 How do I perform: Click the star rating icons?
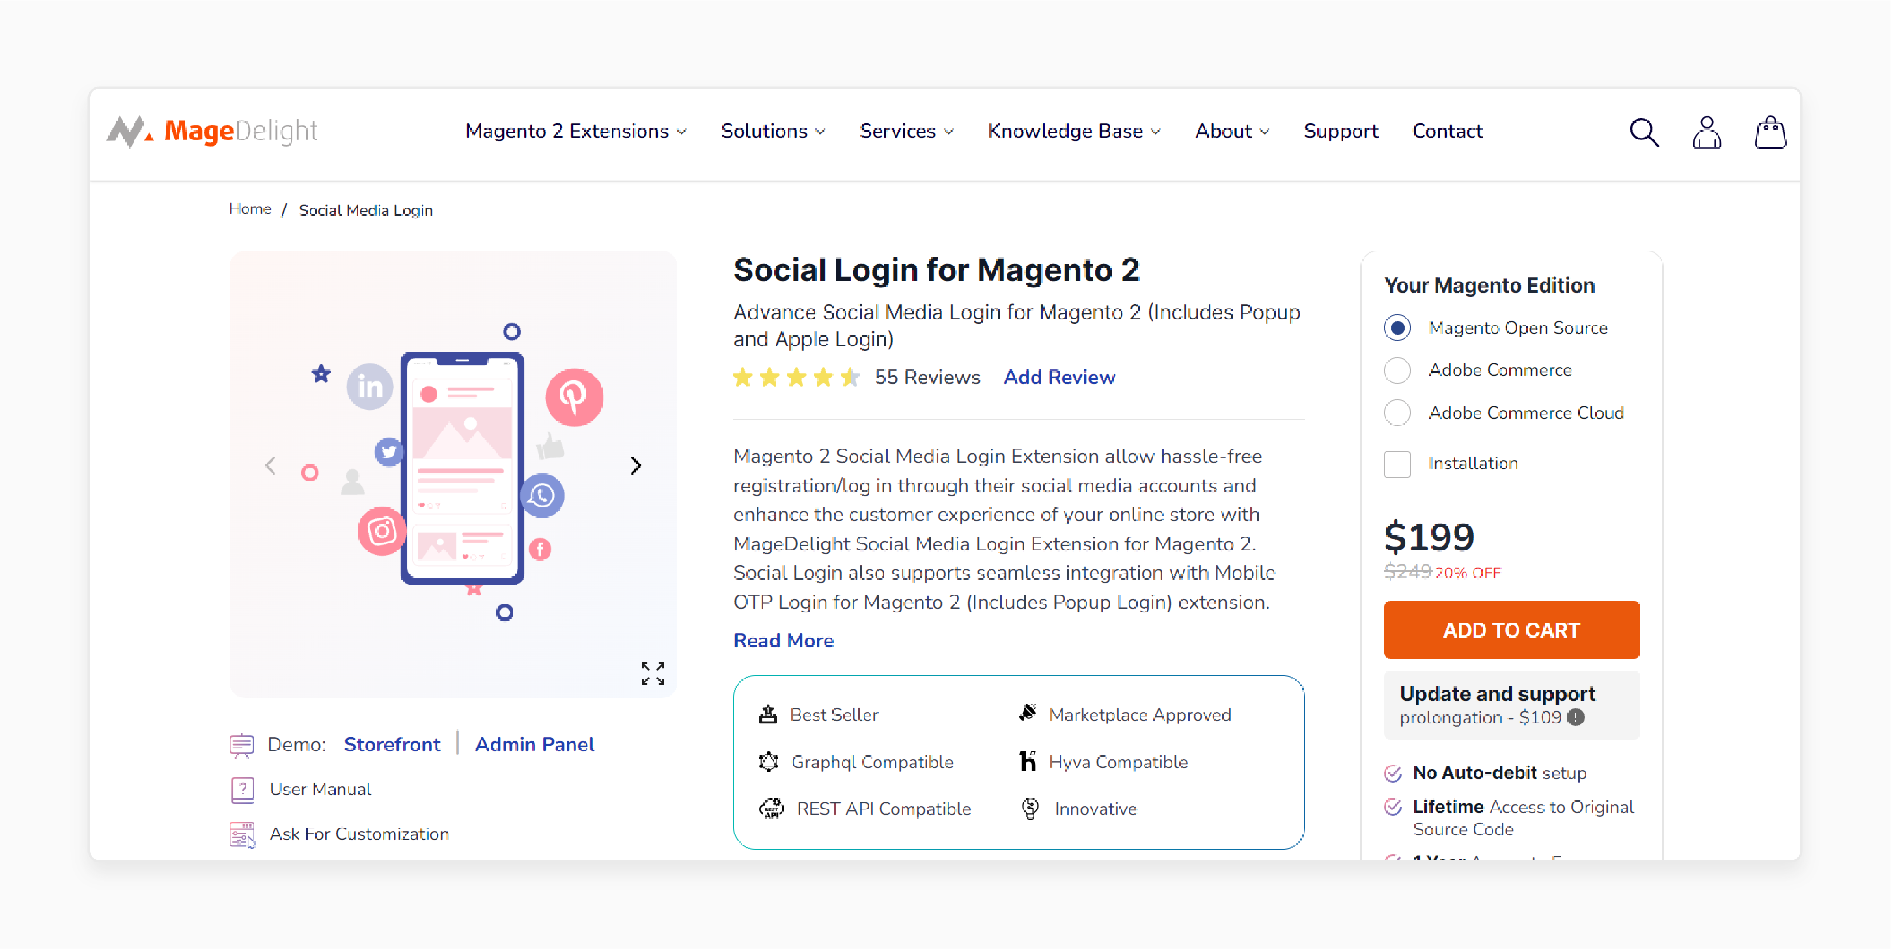[x=796, y=377]
